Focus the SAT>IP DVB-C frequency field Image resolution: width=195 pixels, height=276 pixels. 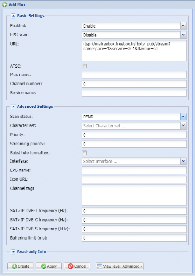click(x=134, y=220)
